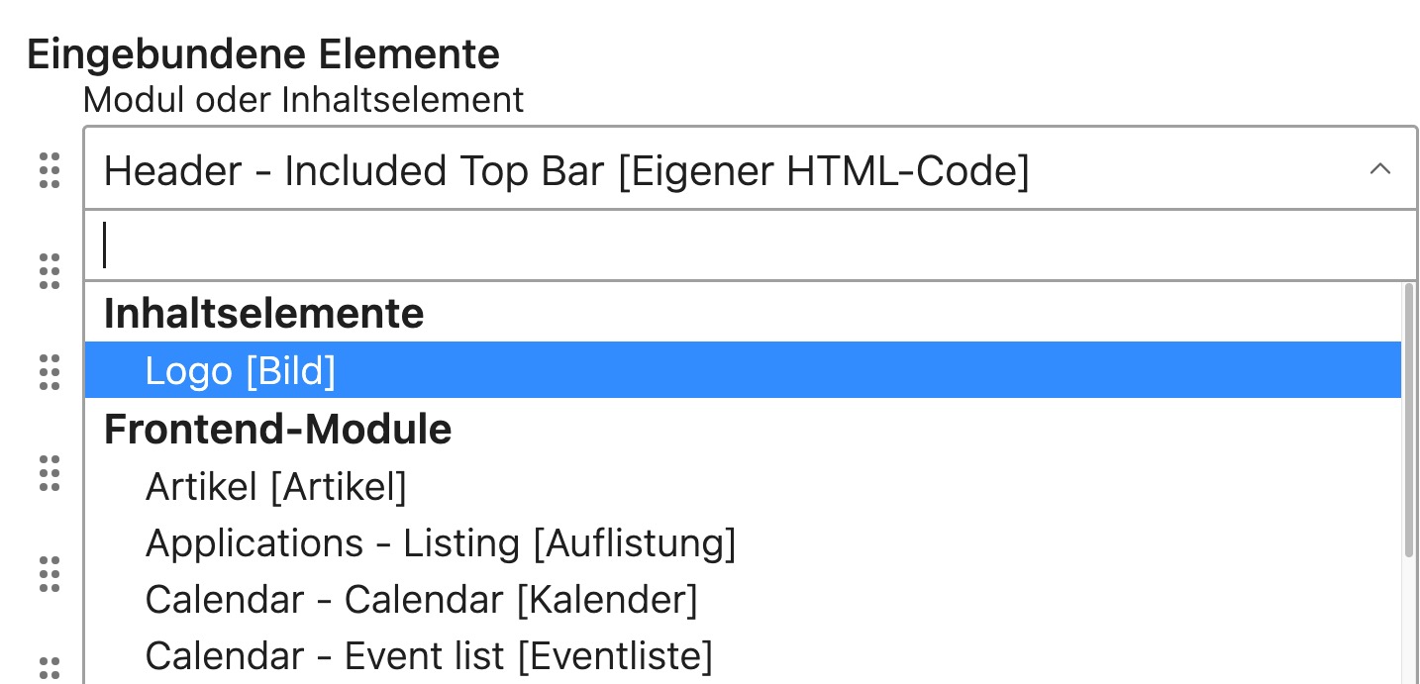Choose Artikel [Artikel] from the list
The height and width of the screenshot is (684, 1420).
pos(276,486)
